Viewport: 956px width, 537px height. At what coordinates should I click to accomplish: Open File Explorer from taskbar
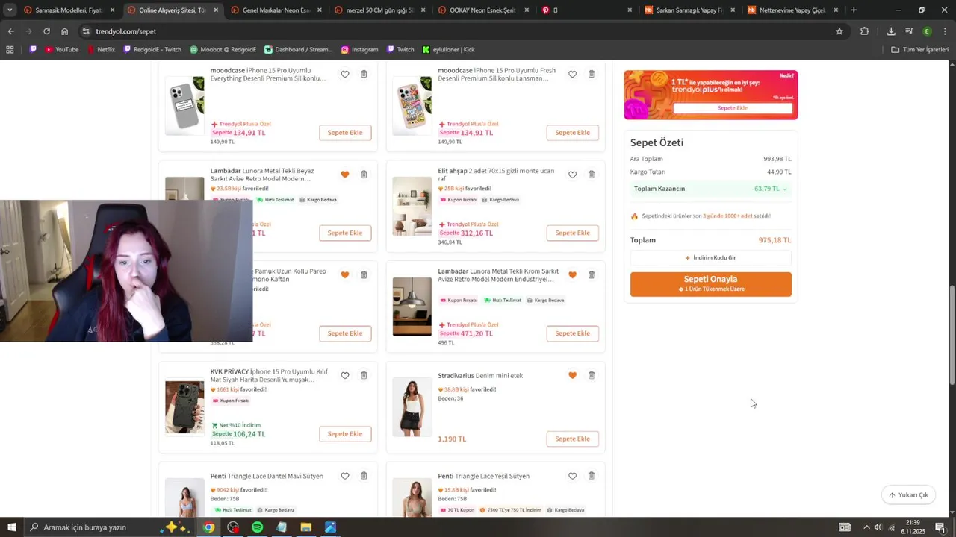tap(305, 527)
